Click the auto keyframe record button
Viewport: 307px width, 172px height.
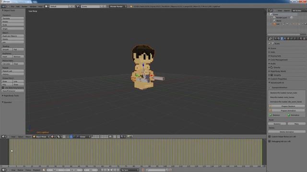pos(143,170)
